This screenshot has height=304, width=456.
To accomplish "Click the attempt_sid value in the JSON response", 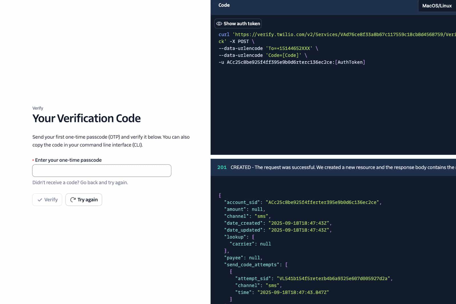I will tap(333, 278).
